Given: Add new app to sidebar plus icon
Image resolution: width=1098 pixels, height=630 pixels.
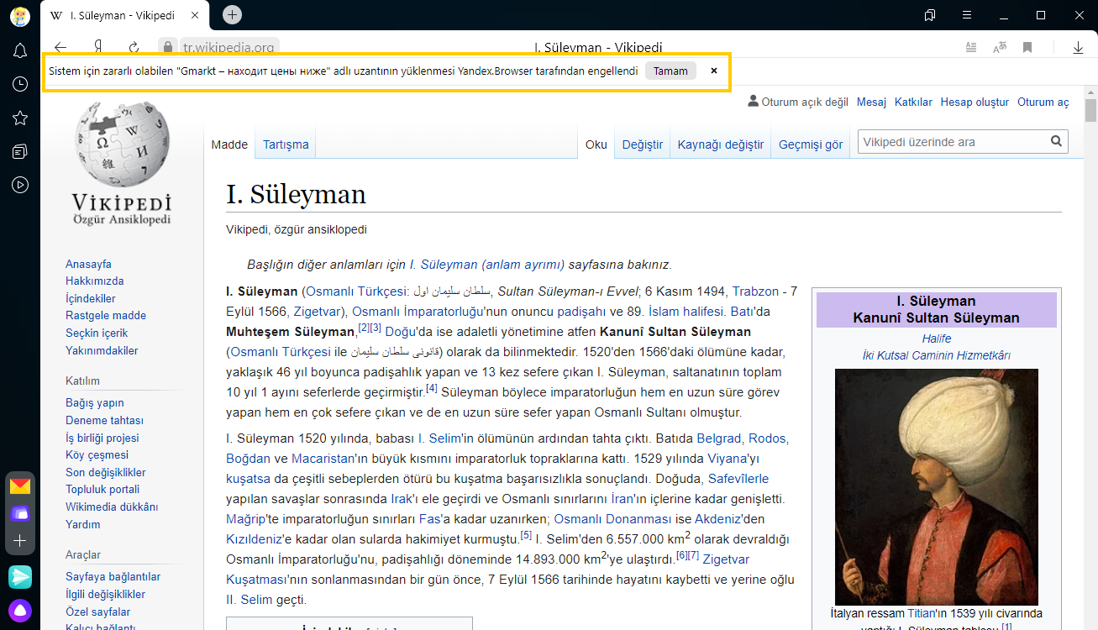Looking at the screenshot, I should (20, 541).
